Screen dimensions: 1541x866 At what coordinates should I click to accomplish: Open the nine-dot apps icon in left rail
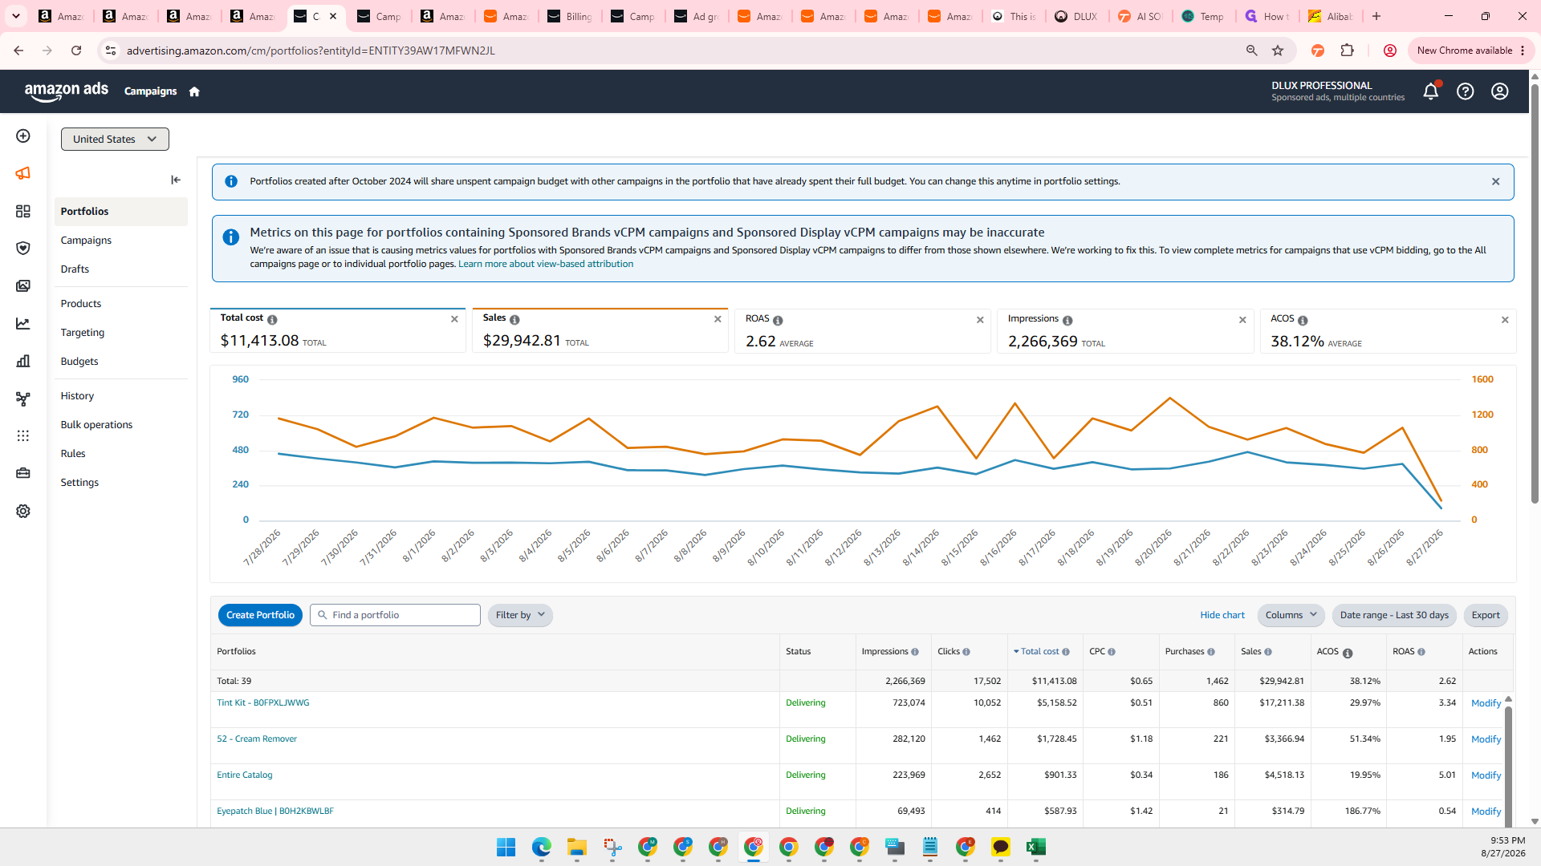(23, 435)
